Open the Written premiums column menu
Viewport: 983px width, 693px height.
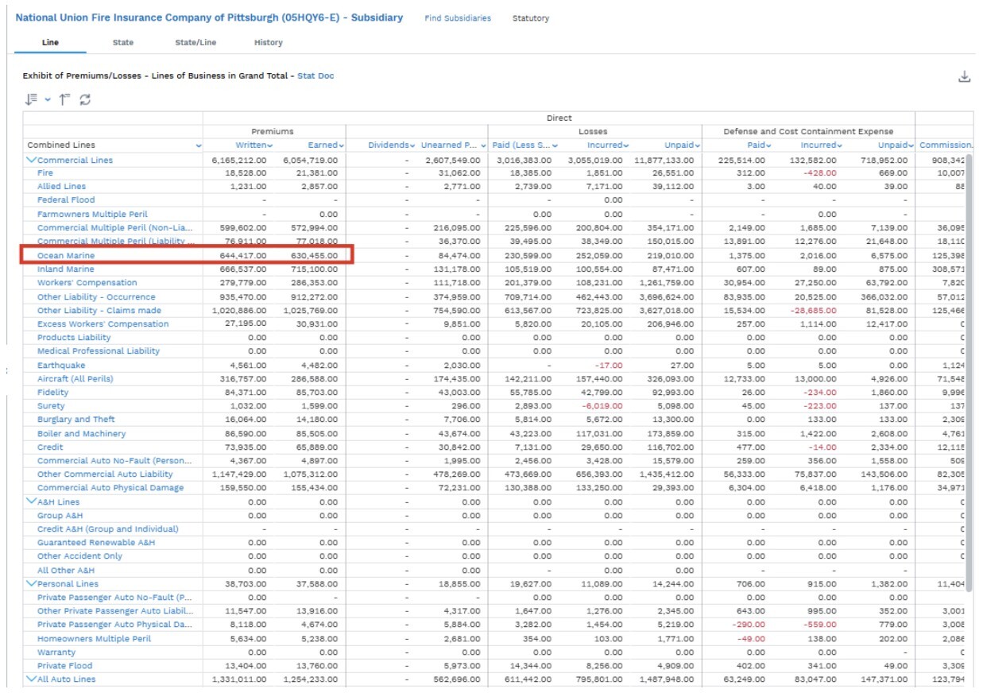point(270,145)
